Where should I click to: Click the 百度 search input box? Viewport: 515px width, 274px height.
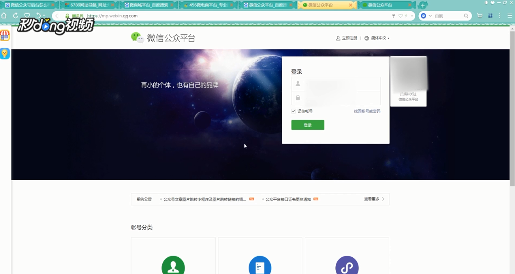[448, 16]
